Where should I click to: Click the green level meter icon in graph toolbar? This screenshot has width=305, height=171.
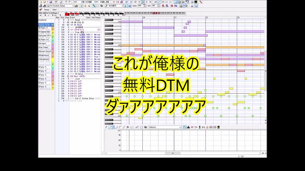219,127
